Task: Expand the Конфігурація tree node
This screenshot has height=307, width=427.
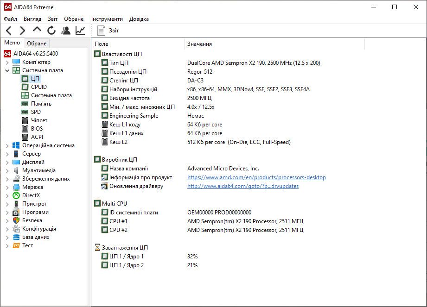Action: [x=7, y=229]
